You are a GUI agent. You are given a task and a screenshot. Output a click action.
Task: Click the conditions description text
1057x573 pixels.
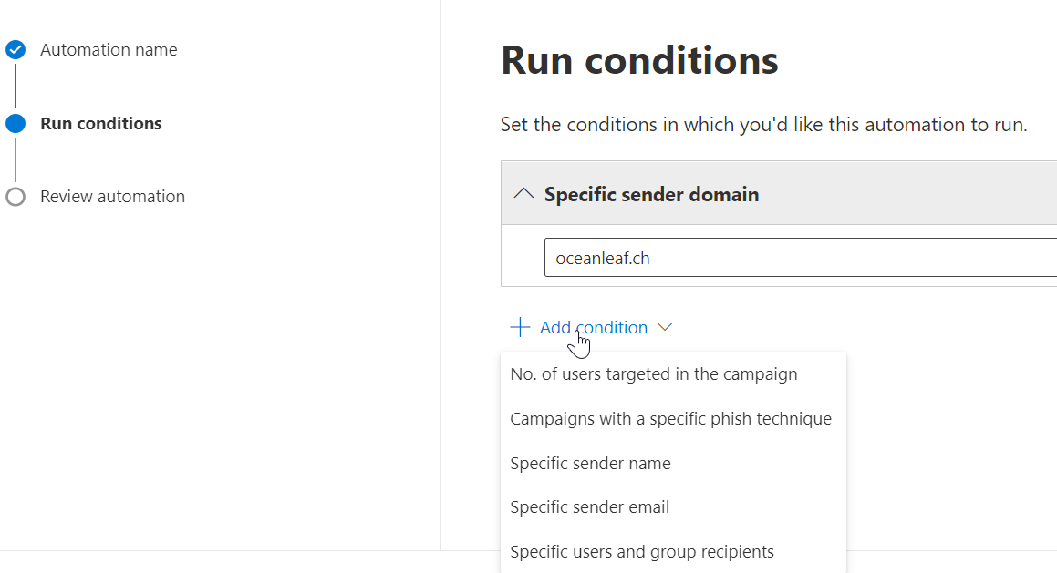click(763, 125)
